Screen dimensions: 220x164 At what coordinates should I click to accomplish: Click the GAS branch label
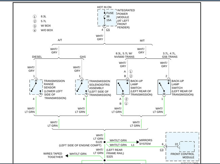83,57
